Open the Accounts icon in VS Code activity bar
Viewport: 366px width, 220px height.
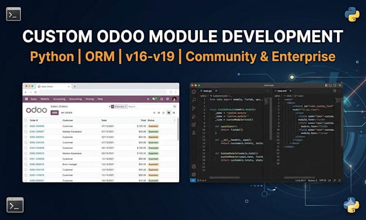pos(194,166)
